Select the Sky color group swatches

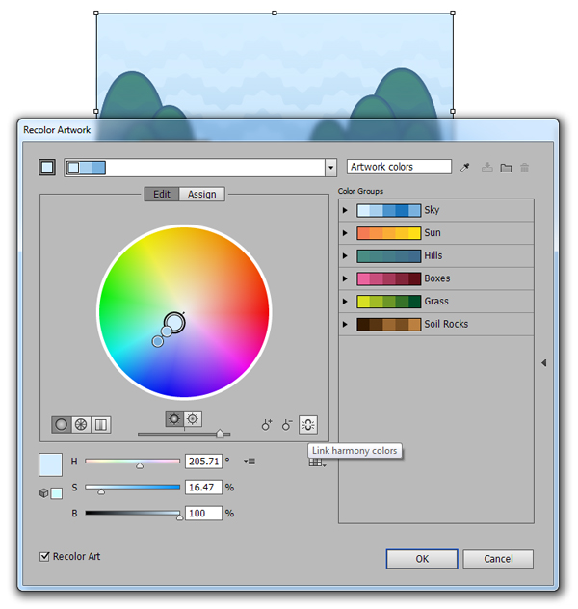389,210
